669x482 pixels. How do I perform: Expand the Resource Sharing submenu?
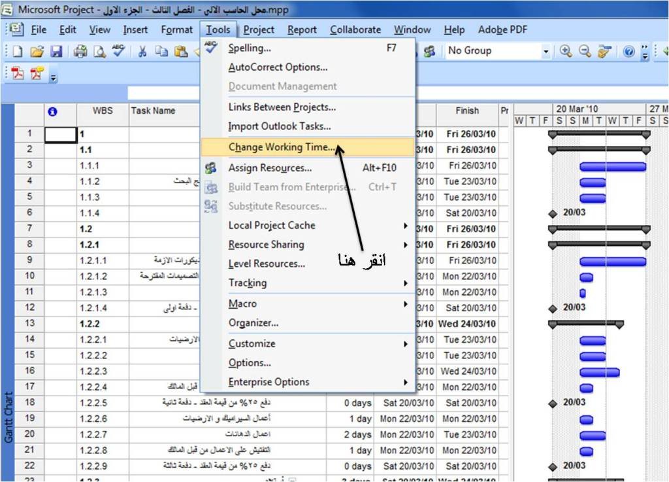[x=405, y=245]
